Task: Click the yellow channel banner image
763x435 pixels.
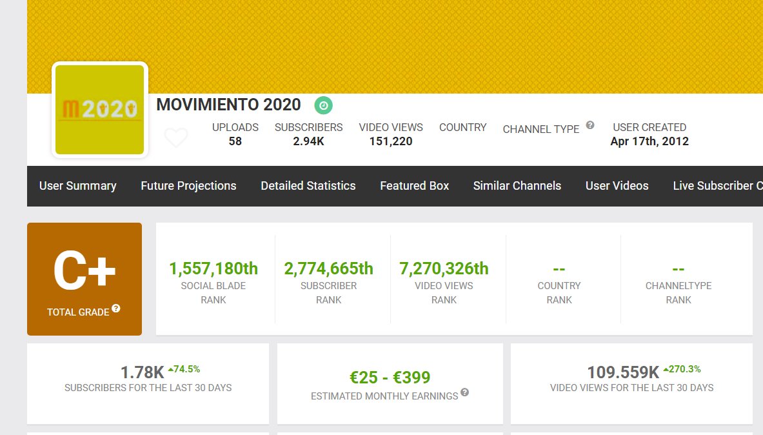Action: click(x=395, y=46)
